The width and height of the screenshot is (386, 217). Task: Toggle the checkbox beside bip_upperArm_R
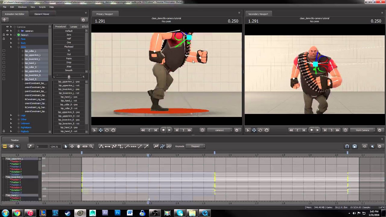pyautogui.click(x=4, y=71)
